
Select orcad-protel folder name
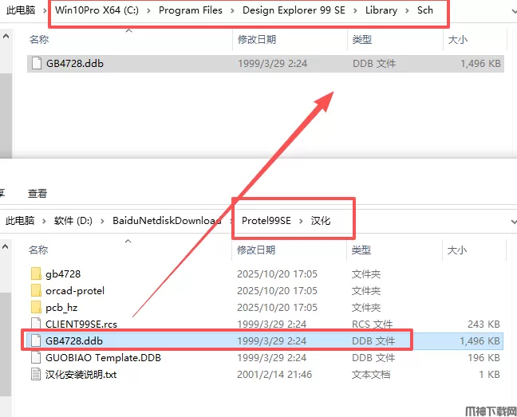point(75,290)
